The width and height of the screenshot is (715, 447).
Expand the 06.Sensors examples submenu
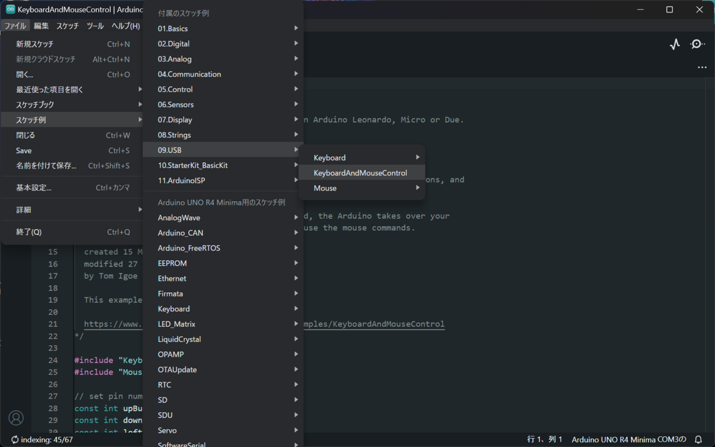pos(223,104)
